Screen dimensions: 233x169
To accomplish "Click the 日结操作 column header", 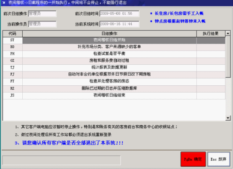I will 109,34.
